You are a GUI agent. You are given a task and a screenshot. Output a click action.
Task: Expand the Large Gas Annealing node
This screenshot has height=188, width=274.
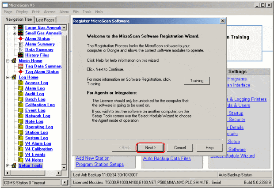14,28
